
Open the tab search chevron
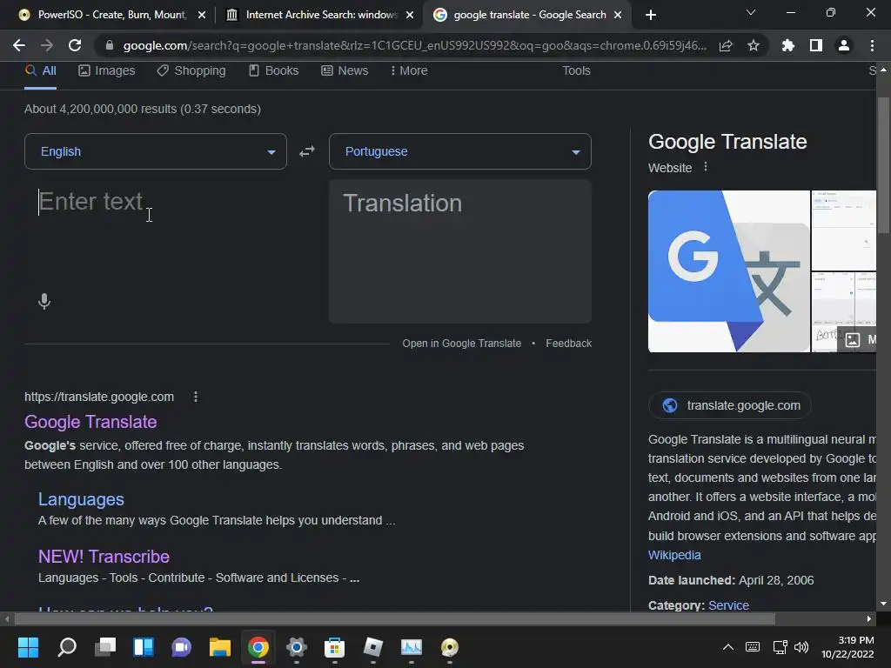(751, 12)
